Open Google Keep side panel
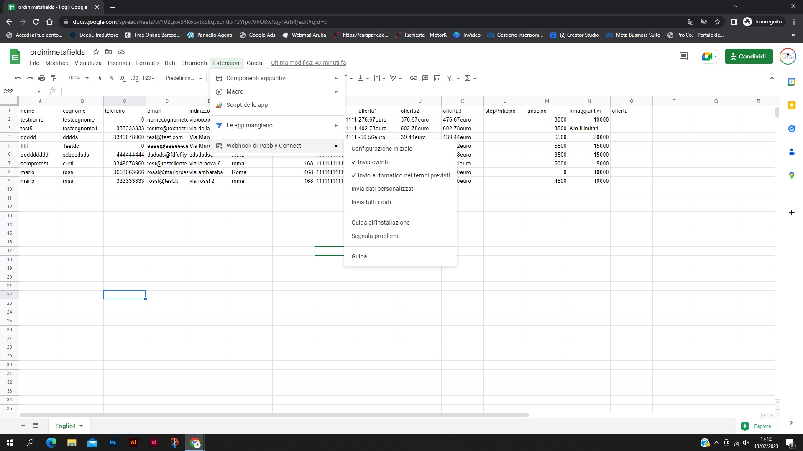The image size is (803, 451). [x=791, y=105]
